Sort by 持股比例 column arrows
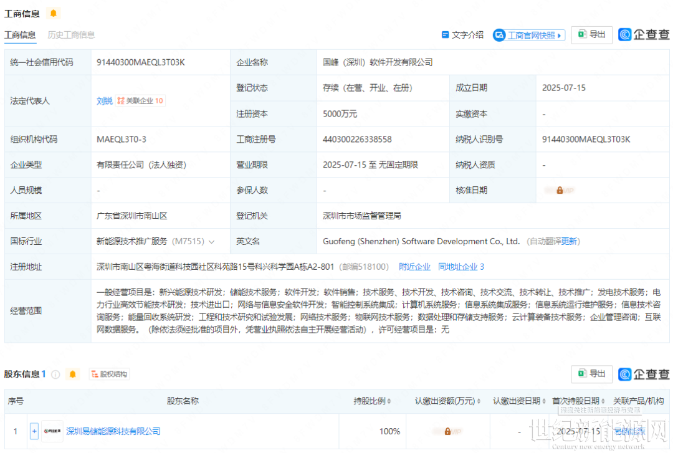This screenshot has width=673, height=453. 389,401
